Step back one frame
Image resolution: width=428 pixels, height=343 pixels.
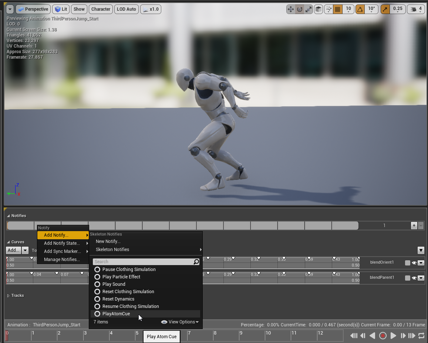[363, 336]
